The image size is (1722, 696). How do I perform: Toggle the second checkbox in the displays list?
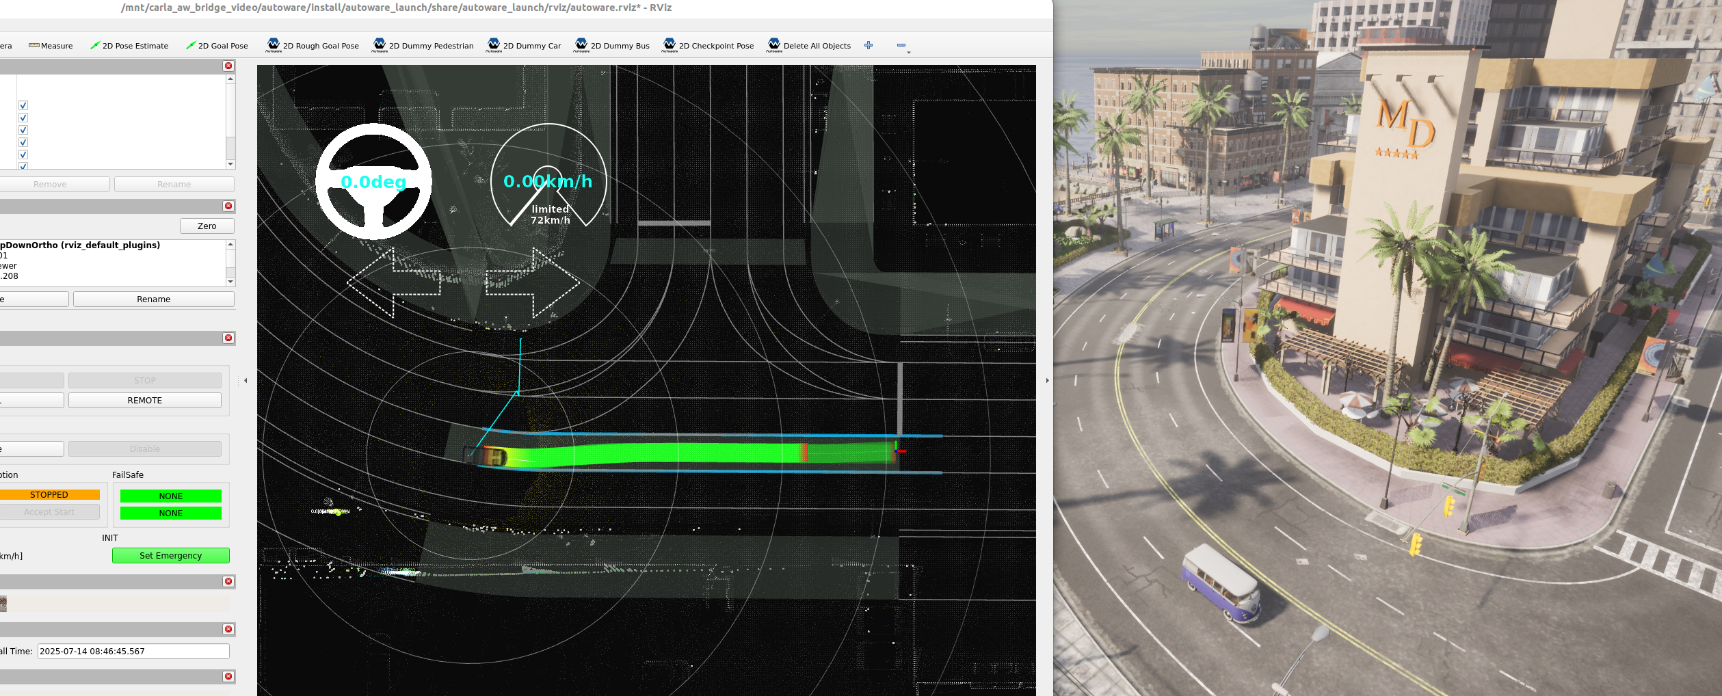(23, 118)
